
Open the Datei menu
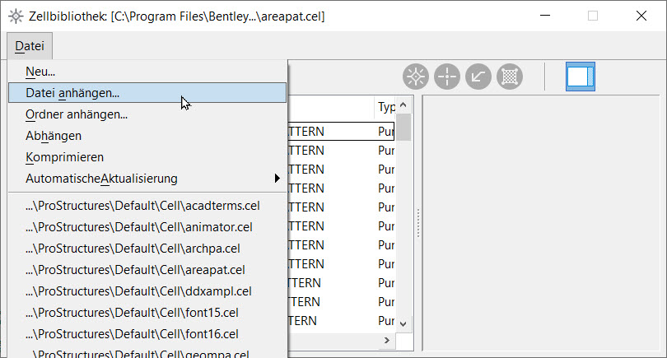pyautogui.click(x=30, y=46)
